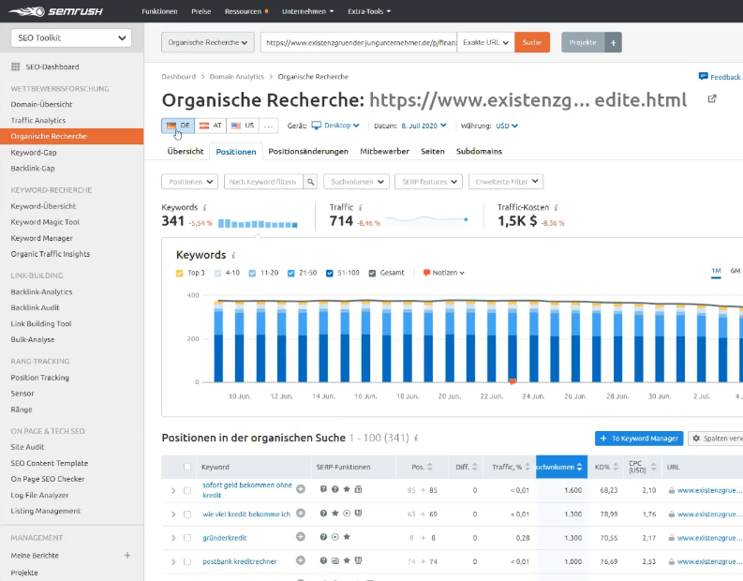Click the search magnifier in keyword filter
The width and height of the screenshot is (743, 581).
(x=310, y=182)
